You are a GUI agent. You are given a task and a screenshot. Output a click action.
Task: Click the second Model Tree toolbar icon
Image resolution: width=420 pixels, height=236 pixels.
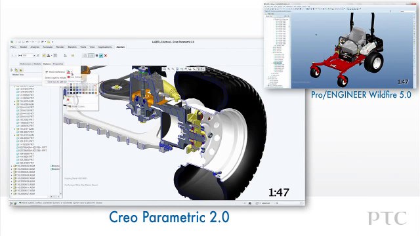pos(16,70)
